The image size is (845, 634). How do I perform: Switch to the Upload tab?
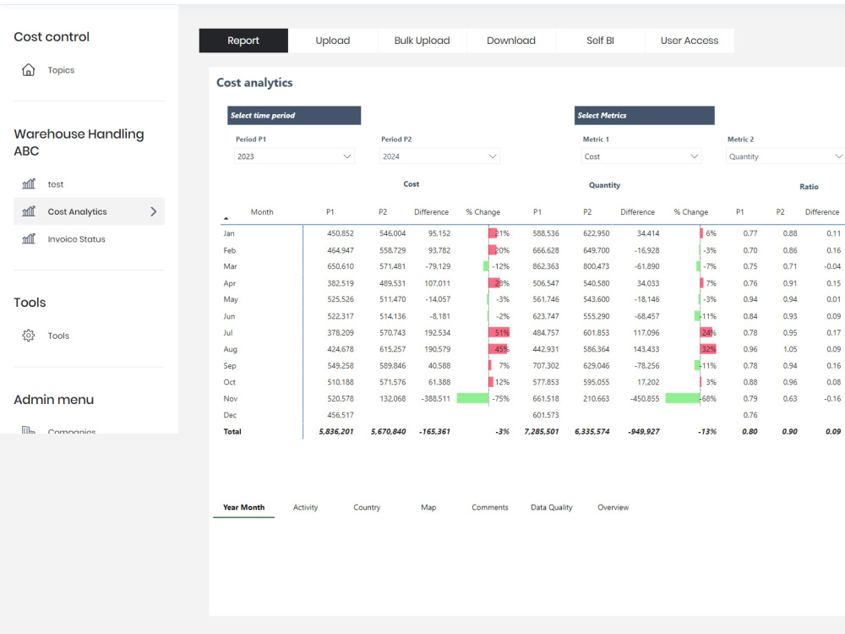click(332, 41)
